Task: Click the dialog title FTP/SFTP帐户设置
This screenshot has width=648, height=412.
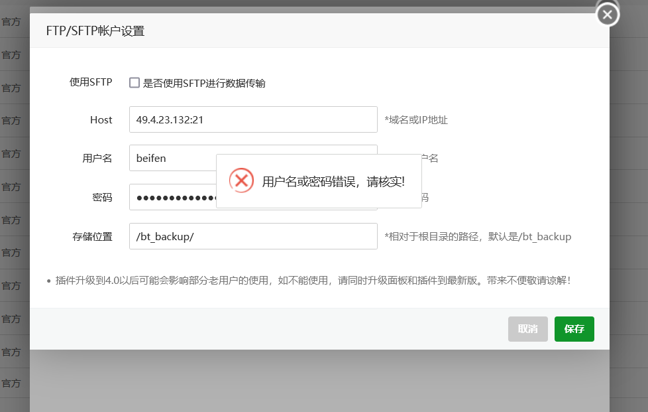Action: coord(95,31)
